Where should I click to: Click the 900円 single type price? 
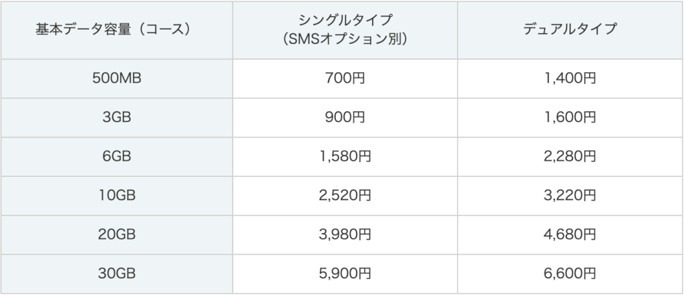click(345, 118)
